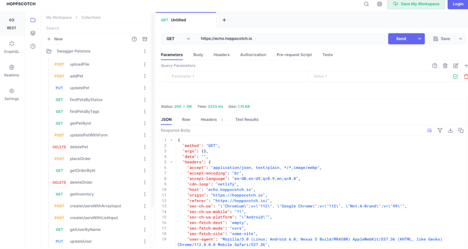Open Settings in the sidebar

click(12, 95)
